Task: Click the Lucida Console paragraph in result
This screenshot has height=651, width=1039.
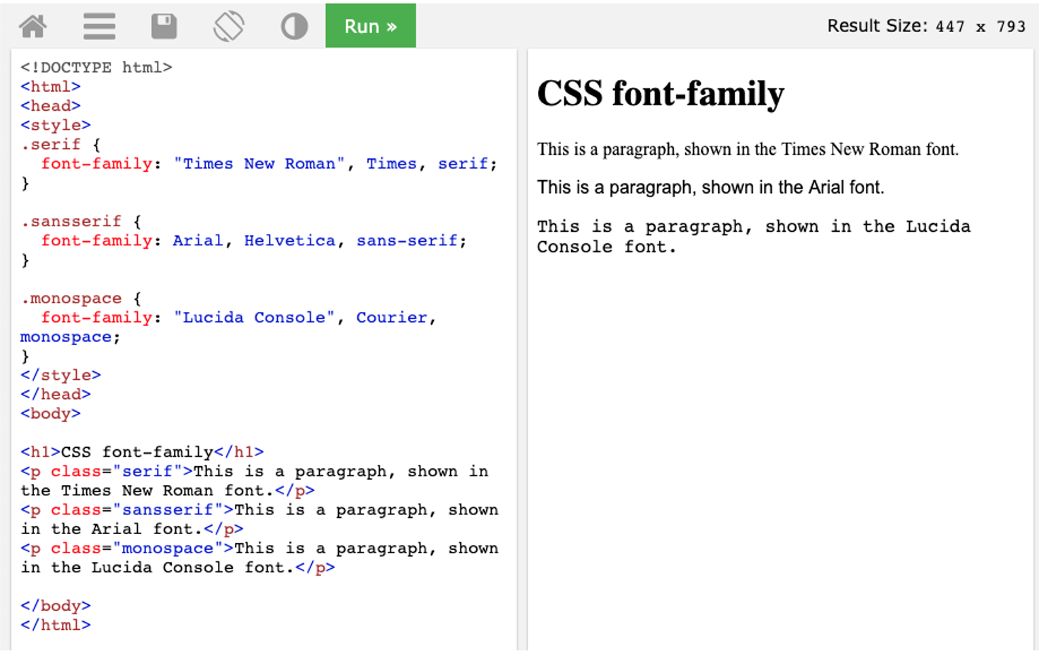Action: click(754, 236)
